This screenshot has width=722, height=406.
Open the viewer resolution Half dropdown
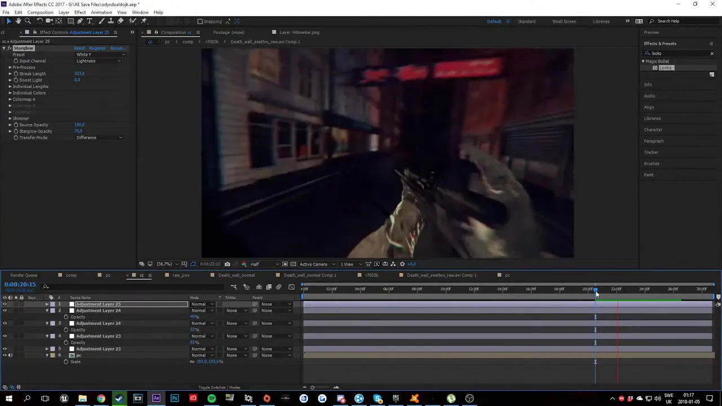(x=264, y=264)
